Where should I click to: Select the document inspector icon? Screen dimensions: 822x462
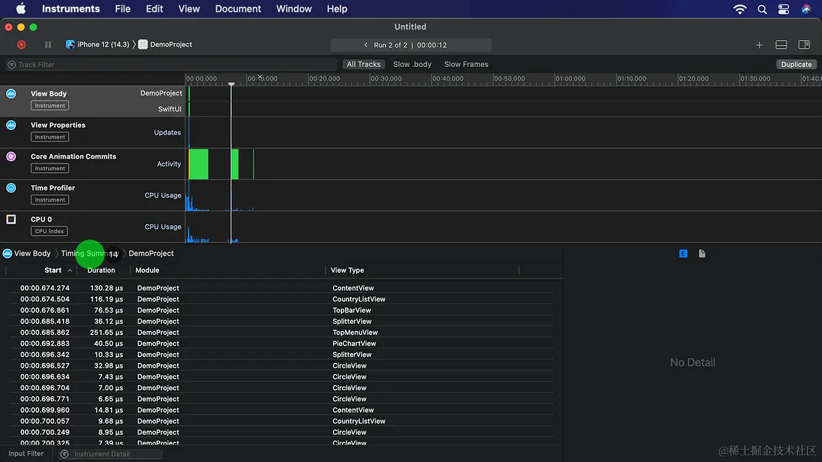(702, 253)
